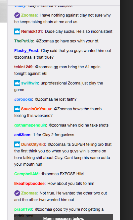Click the crown badge next to swiiftwin
Image resolution: width=133 pixels, height=220 pixels.
tap(17, 83)
